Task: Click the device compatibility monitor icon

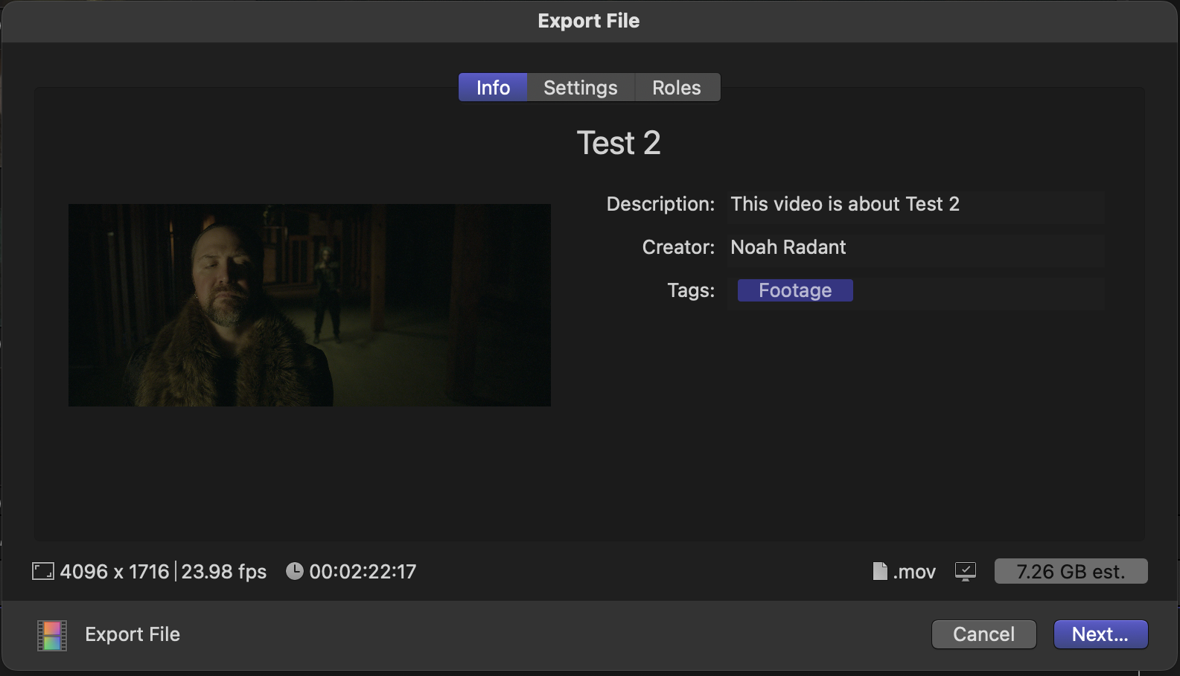Action: tap(966, 572)
